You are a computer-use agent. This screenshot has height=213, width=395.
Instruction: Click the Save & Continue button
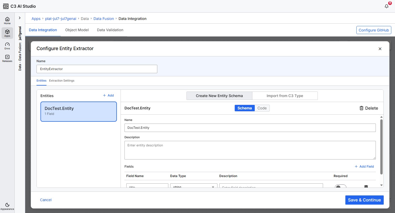click(364, 200)
